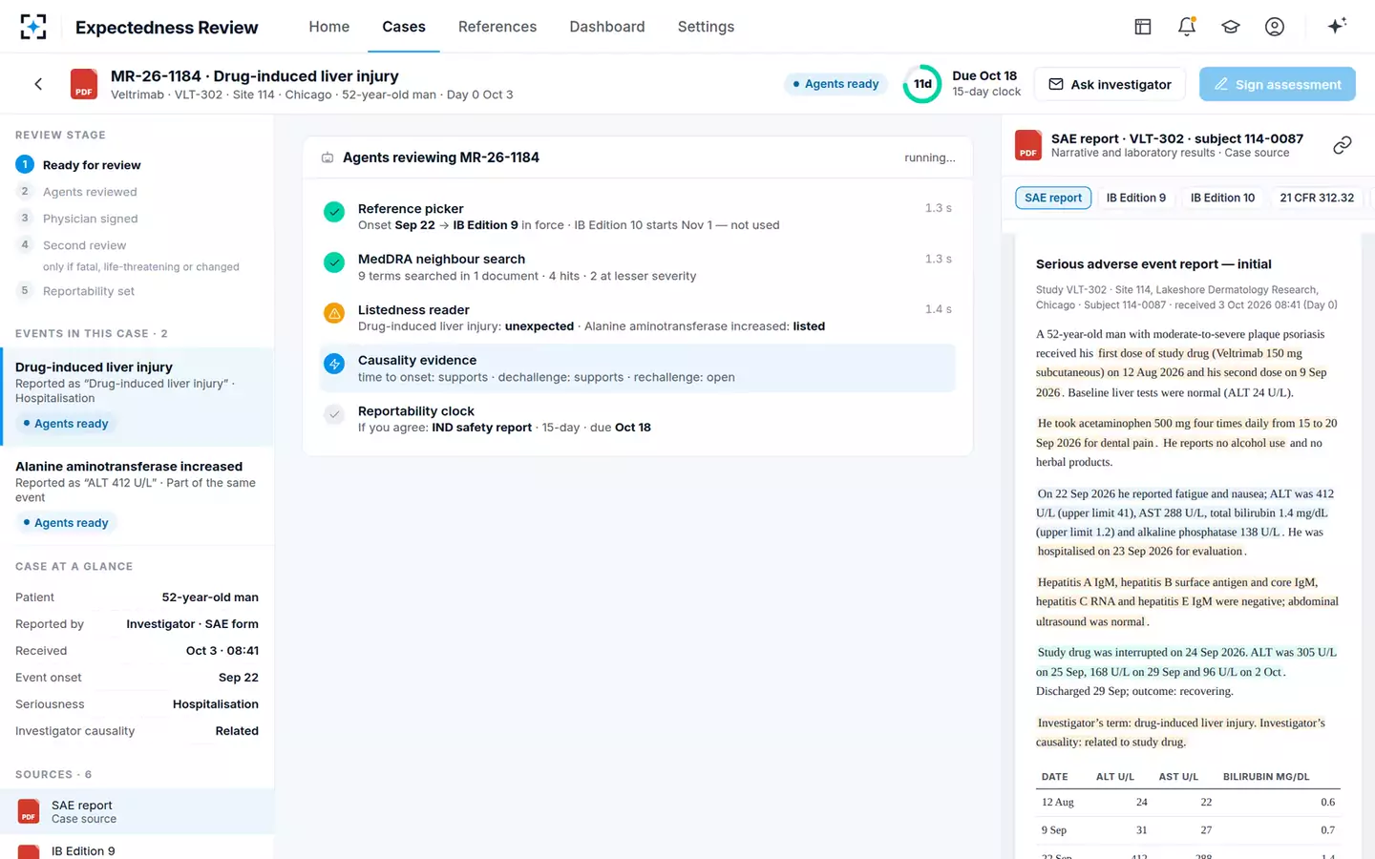This screenshot has width=1375, height=859.
Task: Show the 21 CFR 312.32 document chip
Action: (1317, 198)
